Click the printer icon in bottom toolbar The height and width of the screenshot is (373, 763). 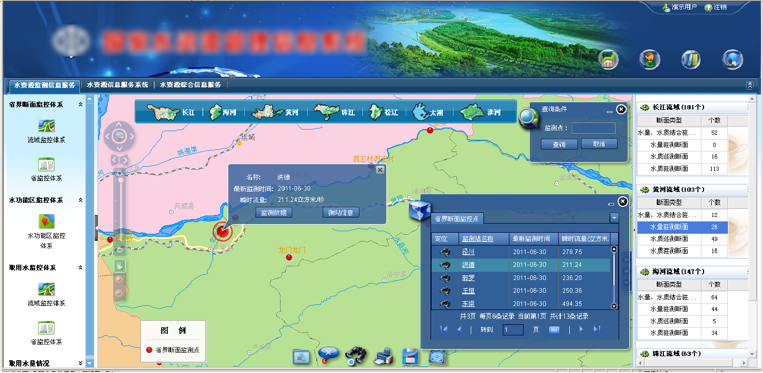click(382, 356)
